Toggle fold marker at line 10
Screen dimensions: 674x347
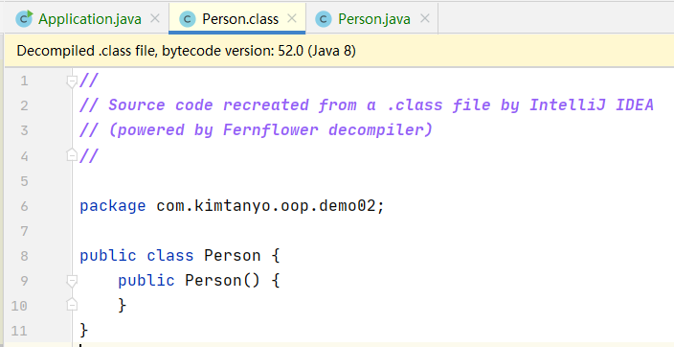(72, 305)
